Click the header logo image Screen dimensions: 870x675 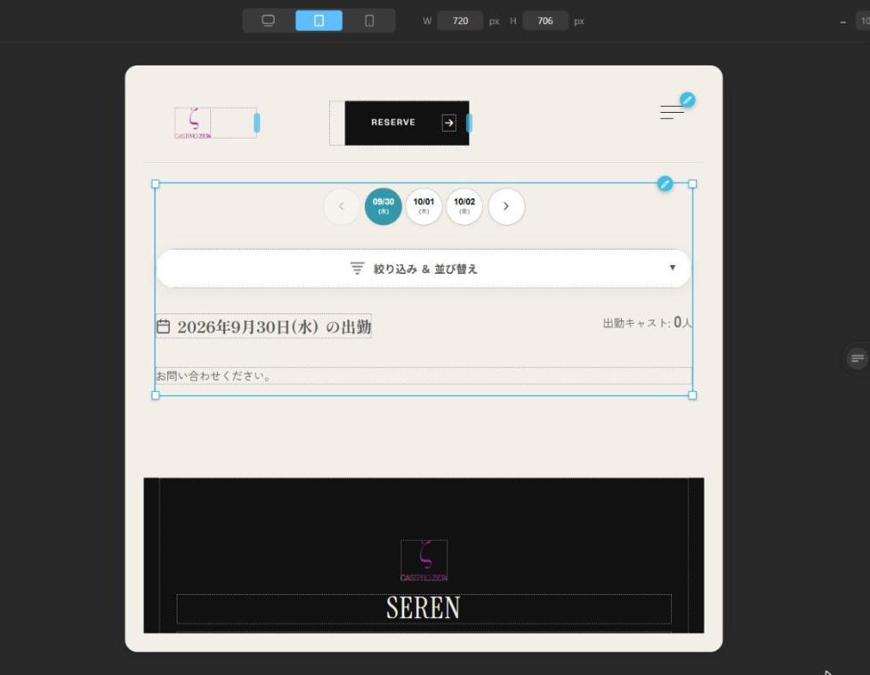point(193,122)
